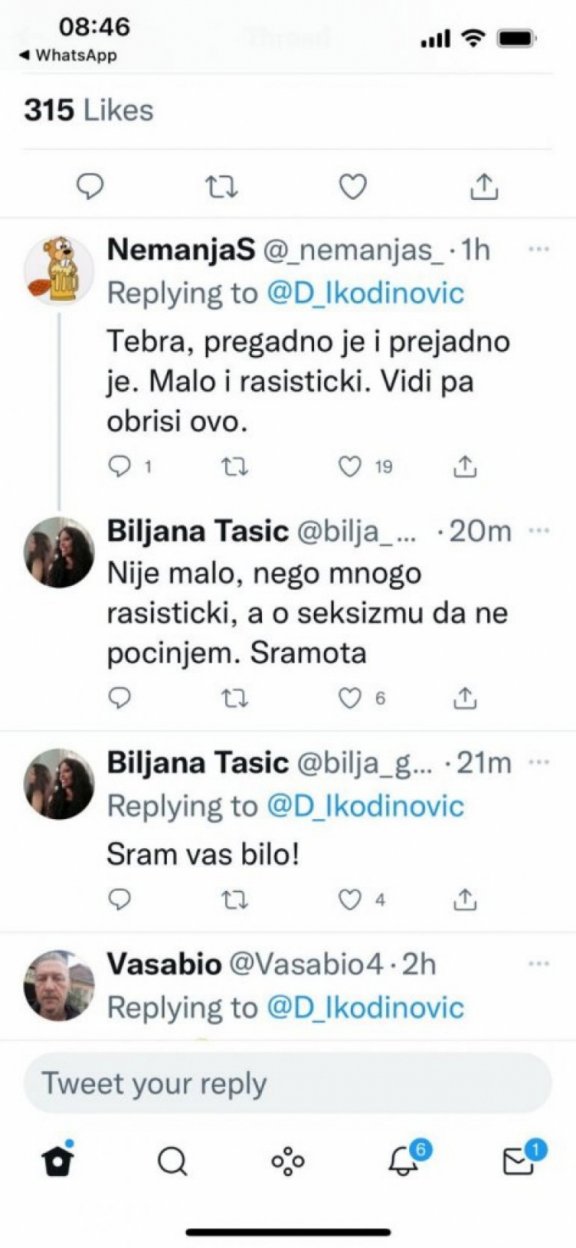Open the reply composer for the main tweet
Image resolution: width=576 pixels, height=1248 pixels.
[x=90, y=188]
